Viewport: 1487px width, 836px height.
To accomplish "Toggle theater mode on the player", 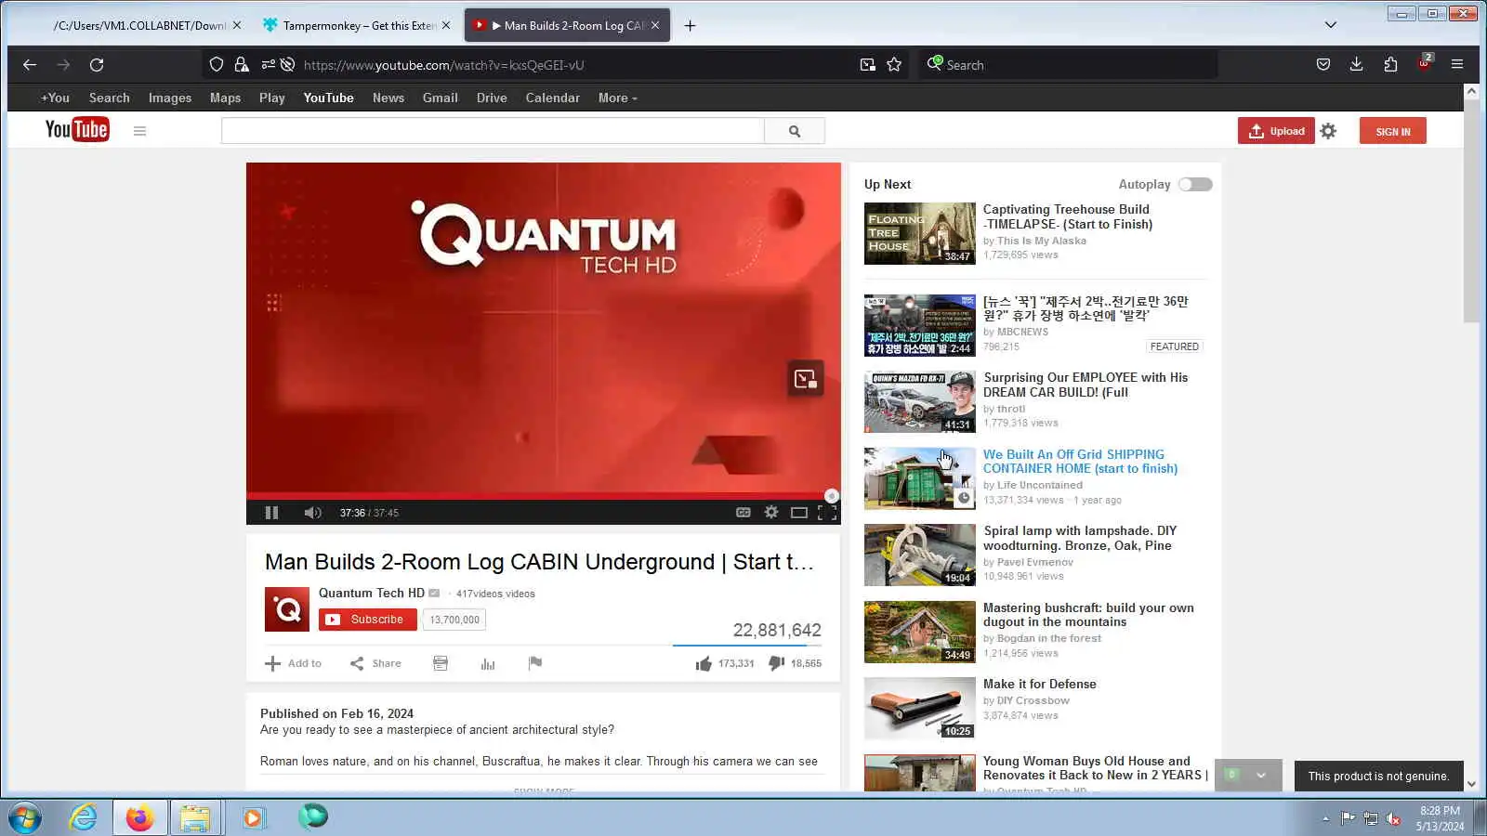I will point(799,513).
